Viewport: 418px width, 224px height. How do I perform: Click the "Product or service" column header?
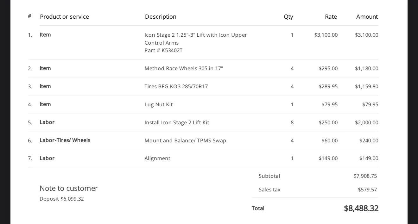[x=64, y=17]
